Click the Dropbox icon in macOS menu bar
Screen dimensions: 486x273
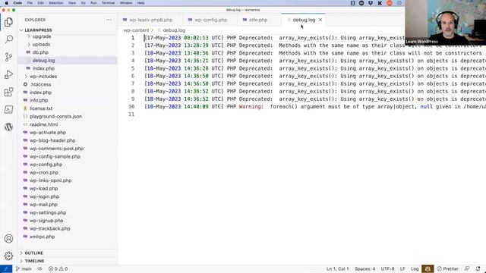pos(371,3)
